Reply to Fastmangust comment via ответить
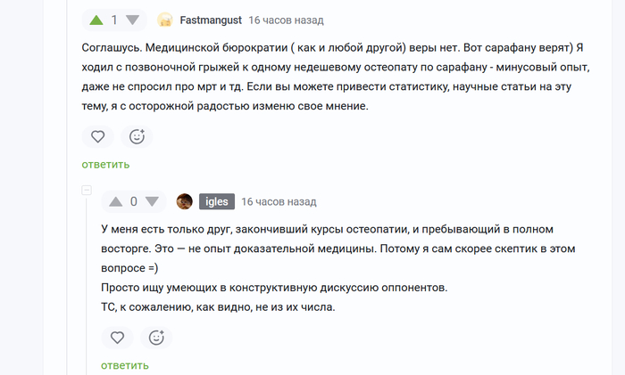This screenshot has width=625, height=375. 105,164
